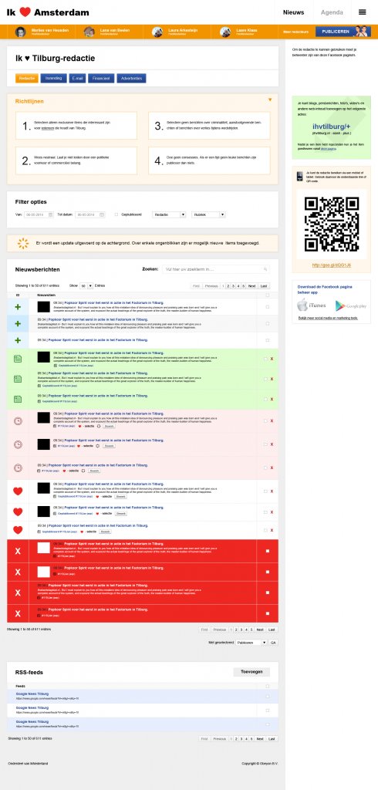Viewport: 378px width, 790px height.
Task: Open the Show entries count dropdown
Action: pos(86,285)
